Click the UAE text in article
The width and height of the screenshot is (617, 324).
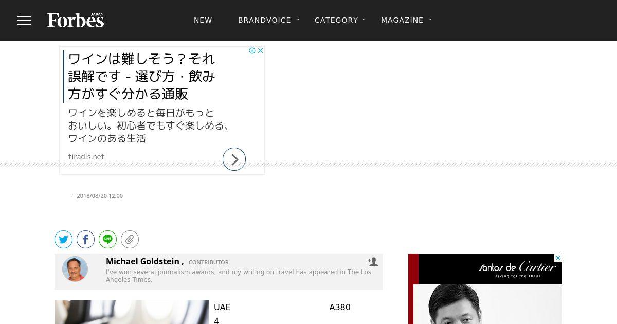click(x=222, y=308)
